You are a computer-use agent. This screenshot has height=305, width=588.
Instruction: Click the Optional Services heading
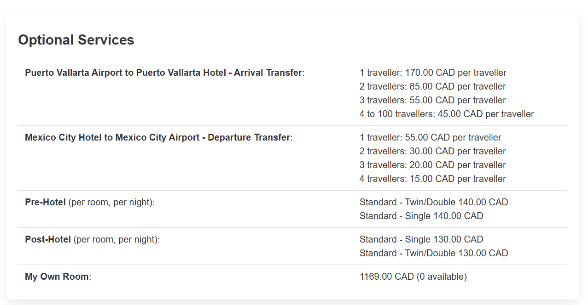(76, 40)
